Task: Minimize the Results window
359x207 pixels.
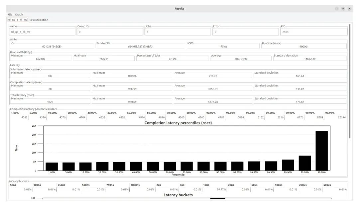Action: (x=336, y=8)
